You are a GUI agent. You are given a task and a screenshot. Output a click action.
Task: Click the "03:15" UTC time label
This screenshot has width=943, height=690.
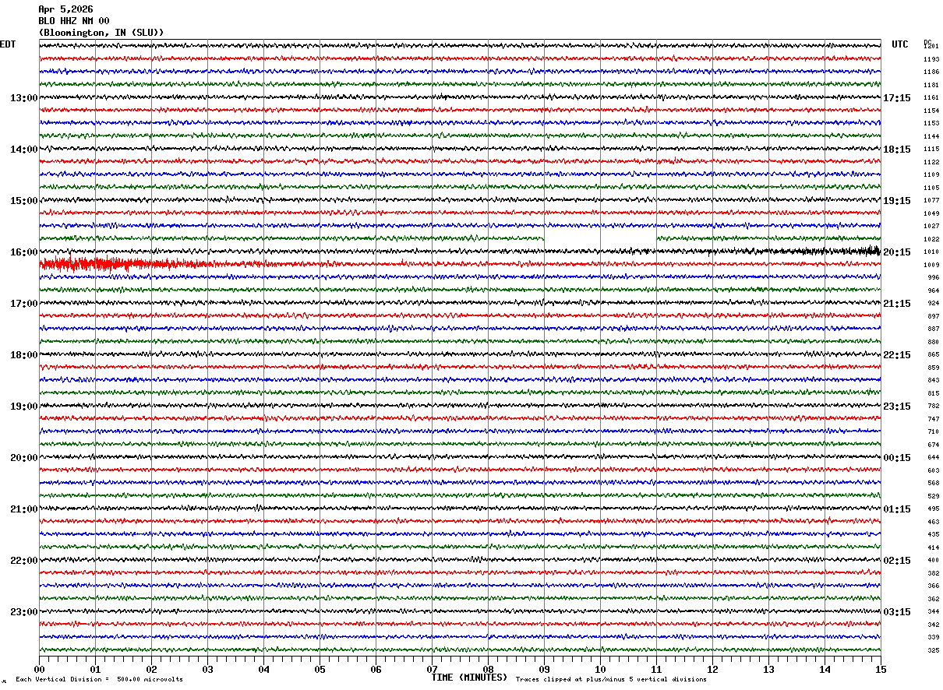pyautogui.click(x=897, y=612)
